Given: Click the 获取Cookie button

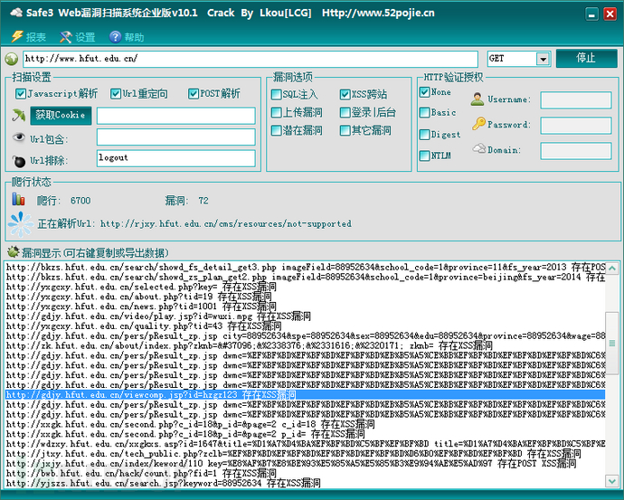Looking at the screenshot, I should point(61,116).
